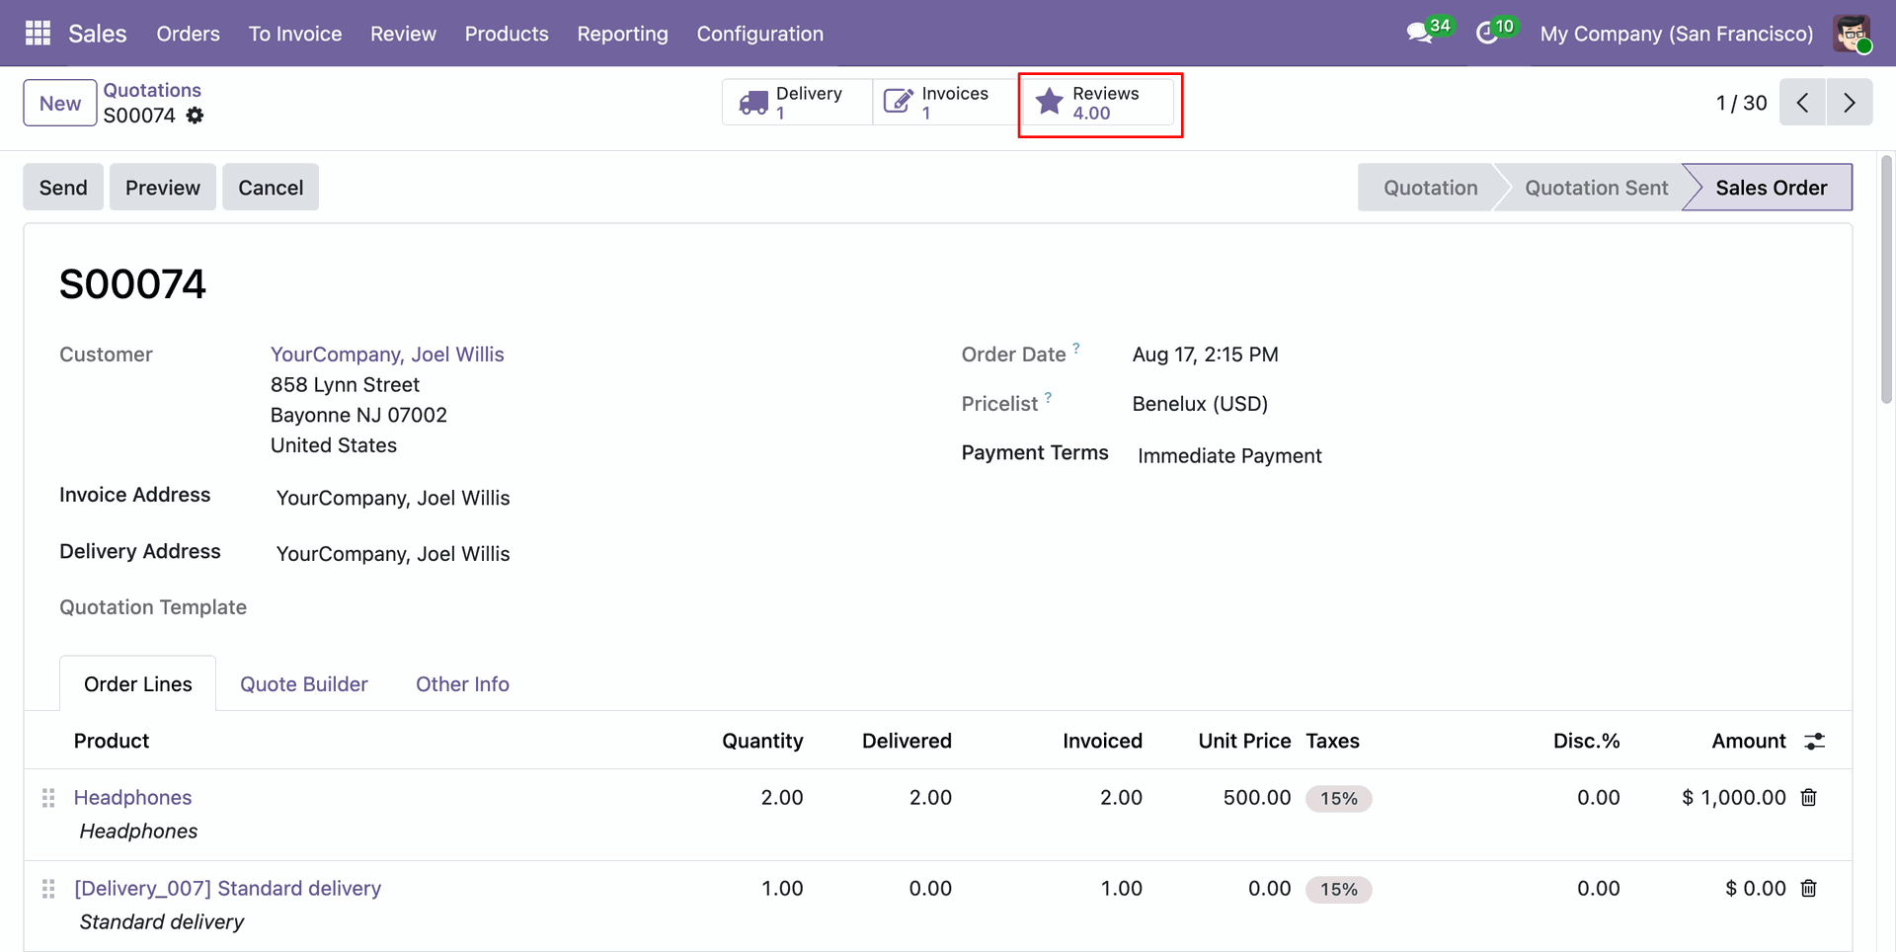The image size is (1896, 952).
Task: Click the Send button
Action: 63,187
